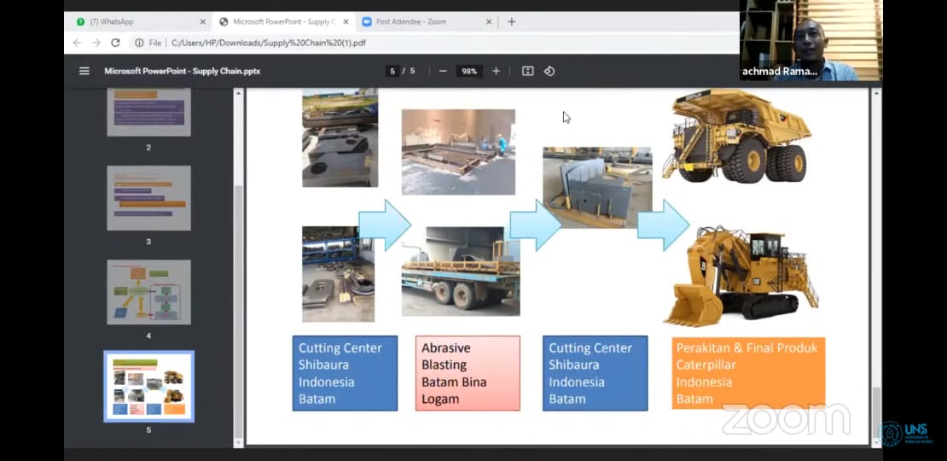947x461 pixels.
Task: Open a new browser tab
Action: click(512, 21)
